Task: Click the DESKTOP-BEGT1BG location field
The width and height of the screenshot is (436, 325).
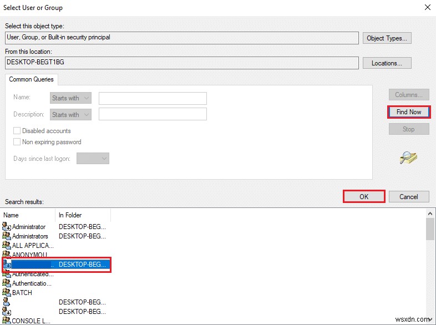Action: click(x=182, y=63)
